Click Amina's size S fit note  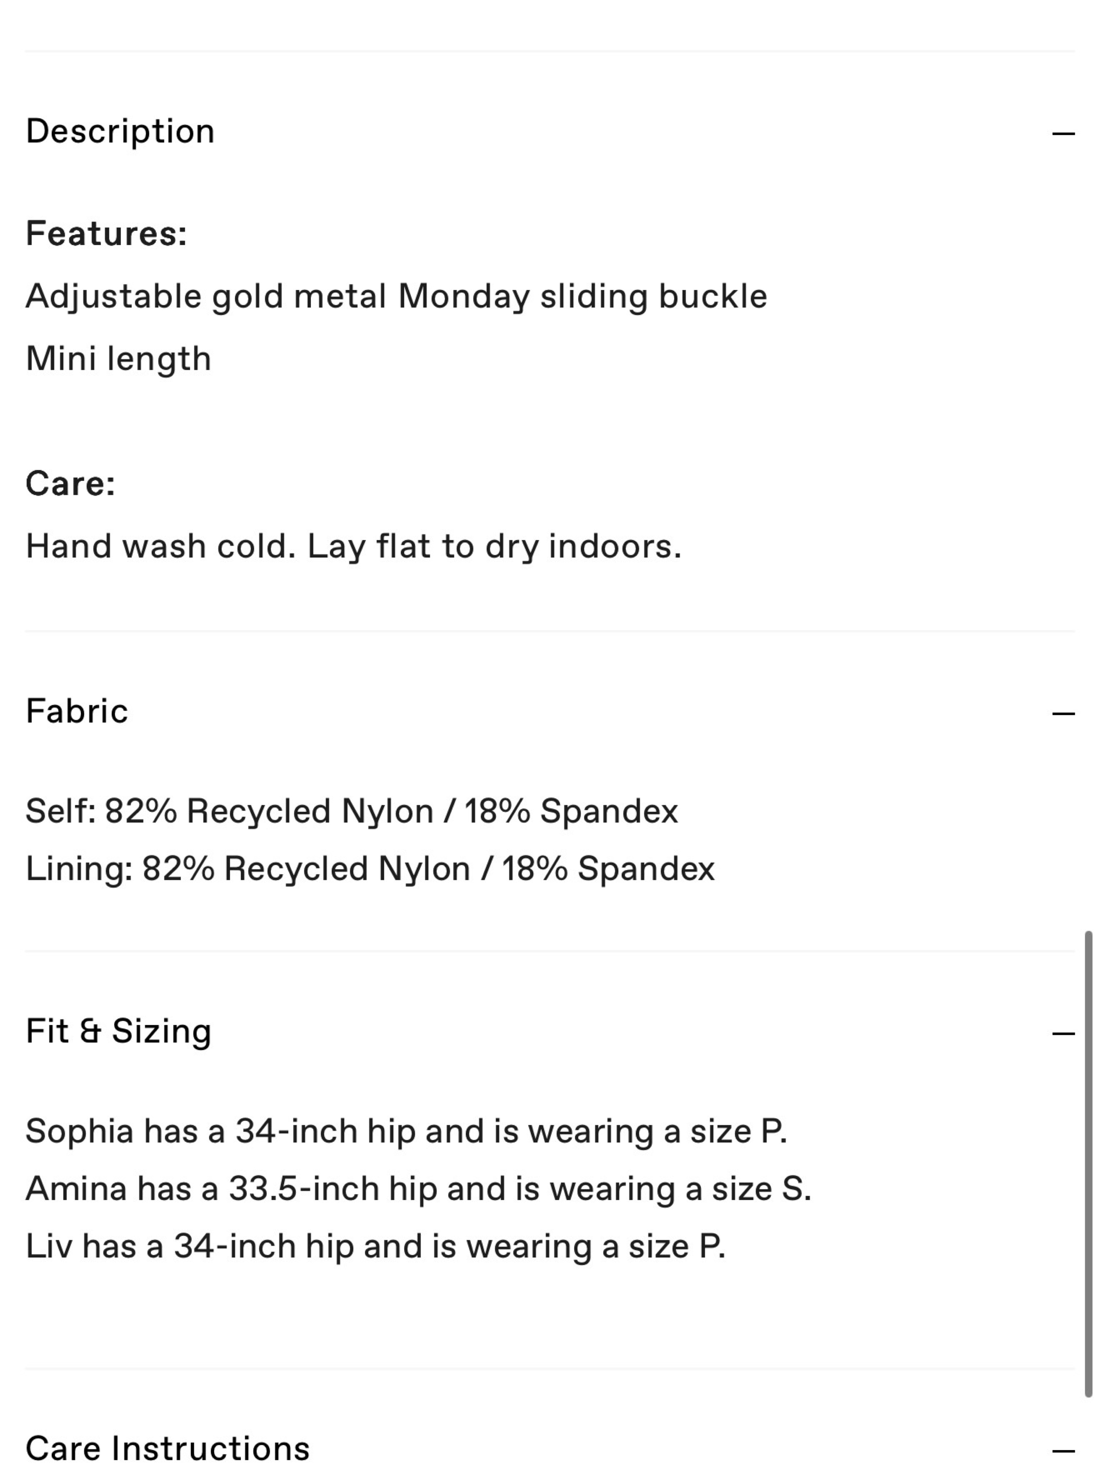click(419, 1189)
